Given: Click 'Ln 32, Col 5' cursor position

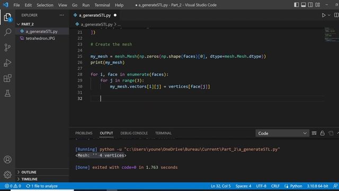Looking at the screenshot, I should pos(221,186).
